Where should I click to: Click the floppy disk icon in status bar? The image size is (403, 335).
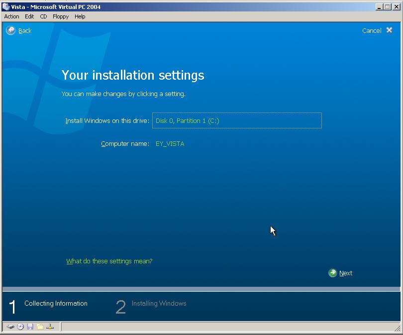pyautogui.click(x=30, y=327)
